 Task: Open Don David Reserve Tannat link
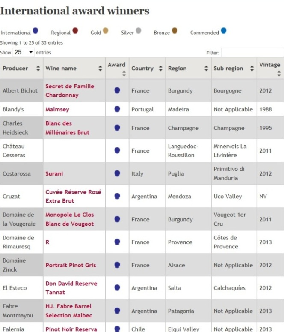point(71,288)
